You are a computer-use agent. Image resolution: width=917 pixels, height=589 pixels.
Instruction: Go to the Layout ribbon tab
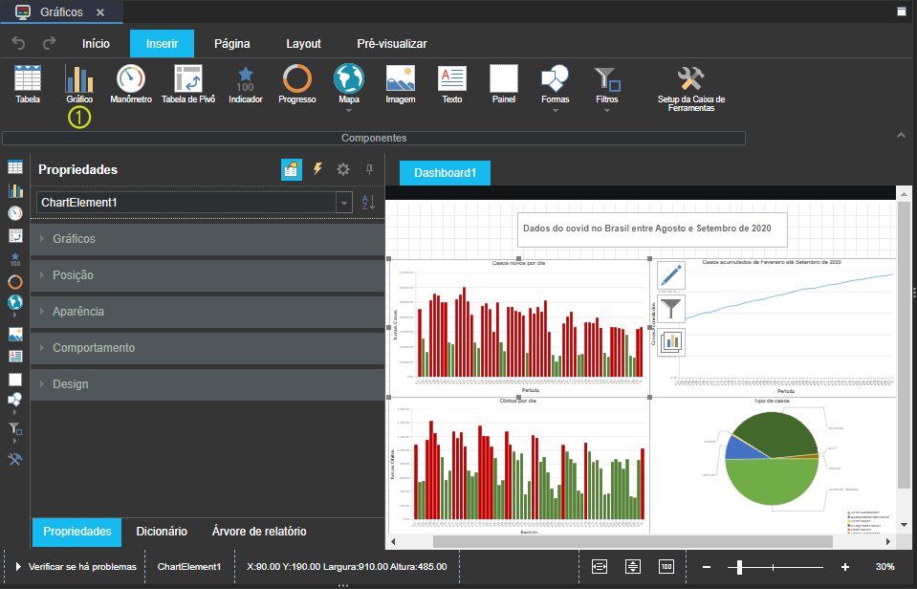pos(303,43)
